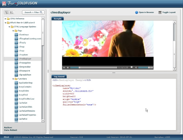This screenshot has width=183, height=140.
Task: Click the CF icon beside cffileupload
Action: point(16,39)
